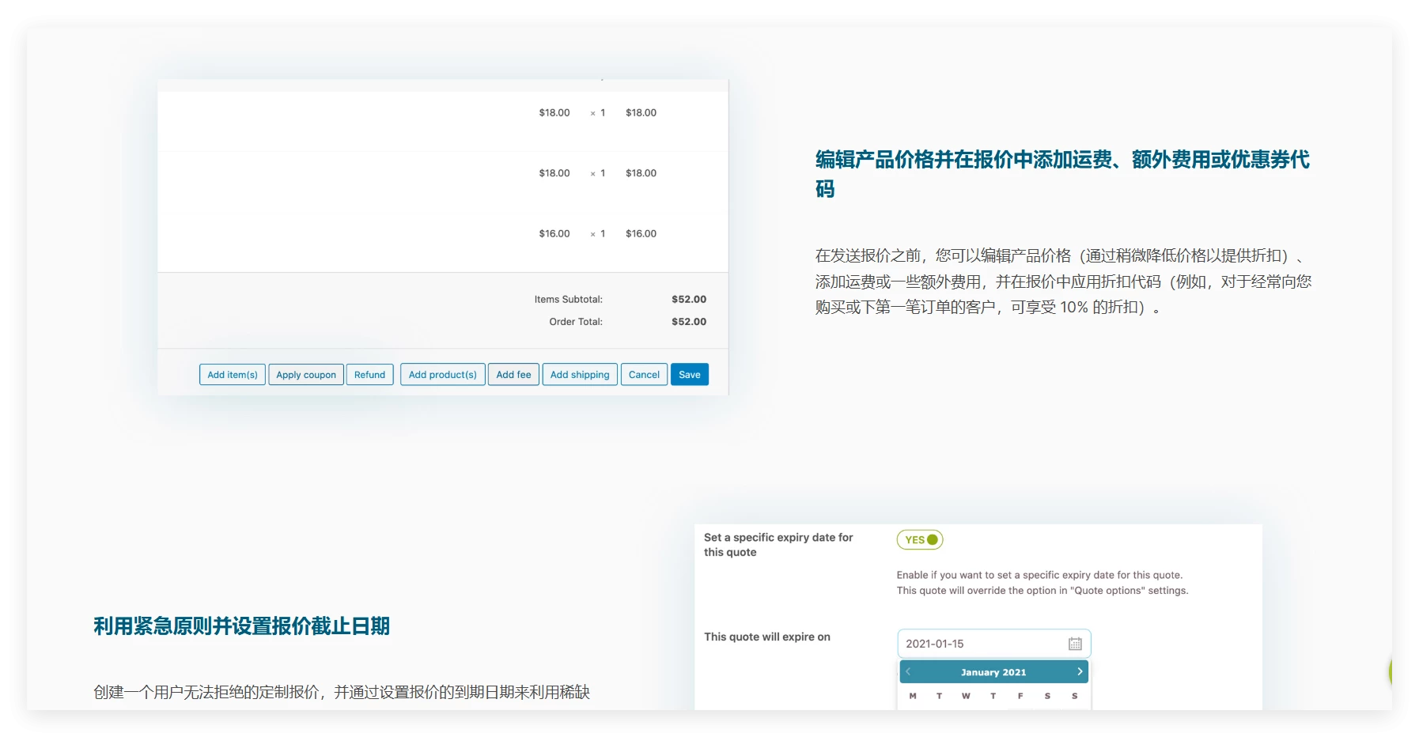
Task: Click the expiry date field showing 2021-01-15
Action: [x=981, y=644]
